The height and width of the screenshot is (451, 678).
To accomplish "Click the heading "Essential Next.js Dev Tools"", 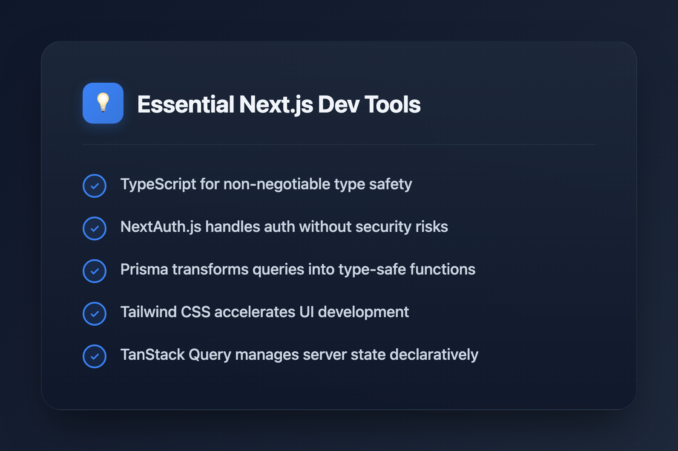I will [279, 104].
